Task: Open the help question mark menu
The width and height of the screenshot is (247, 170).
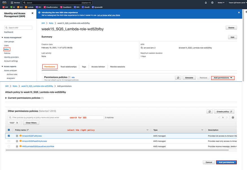Action: (212, 3)
